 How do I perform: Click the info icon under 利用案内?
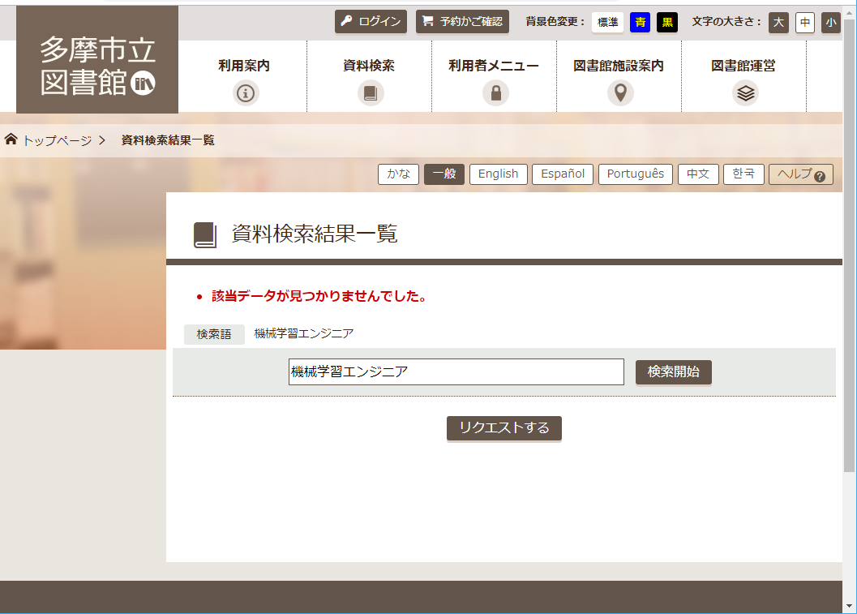(244, 92)
